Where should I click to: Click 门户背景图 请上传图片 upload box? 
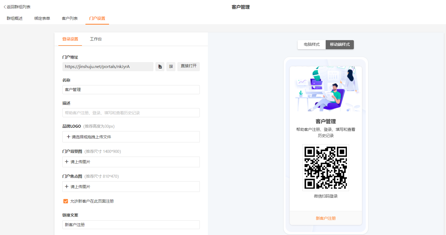131,162
